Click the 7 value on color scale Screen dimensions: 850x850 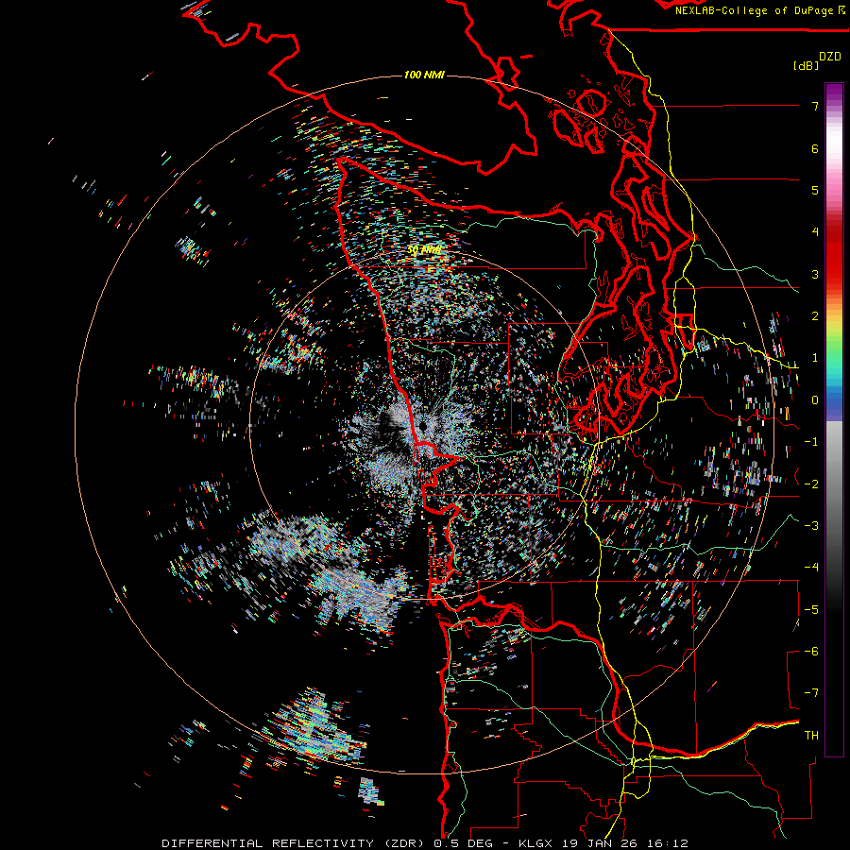pyautogui.click(x=815, y=106)
